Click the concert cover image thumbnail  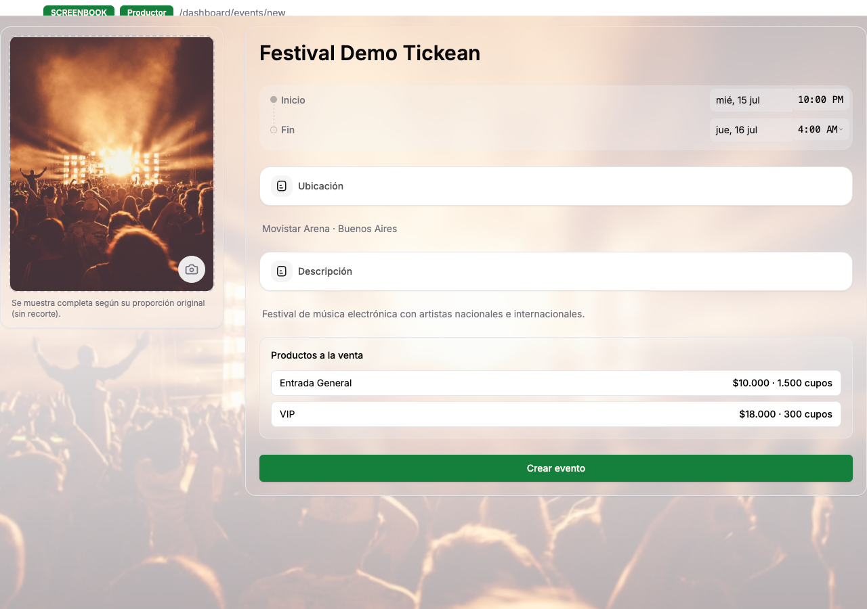(x=112, y=164)
